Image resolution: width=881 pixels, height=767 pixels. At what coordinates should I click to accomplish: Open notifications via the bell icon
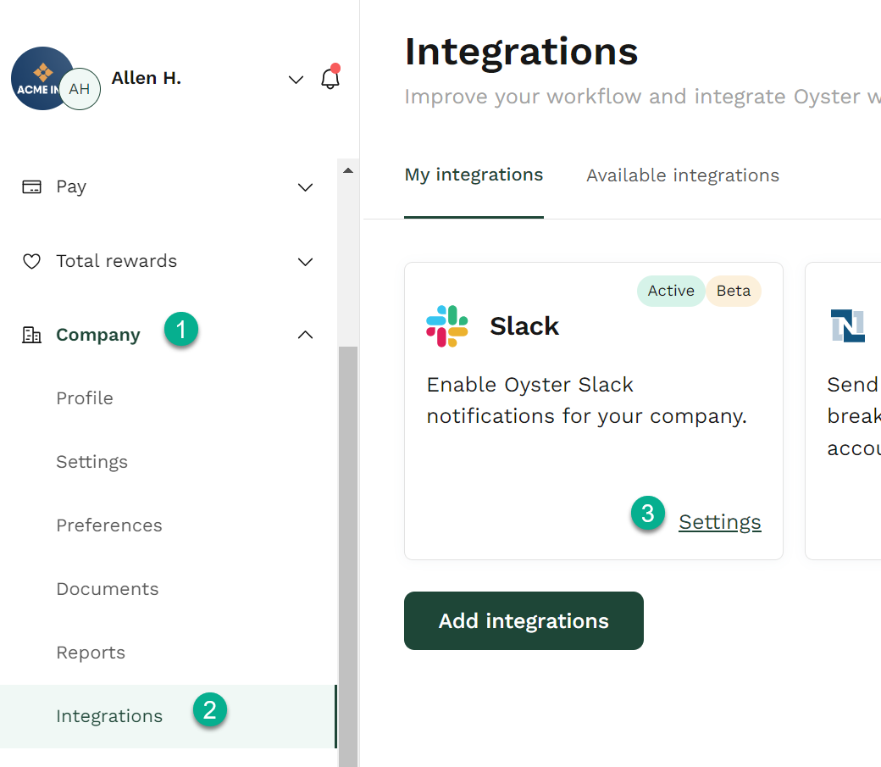click(x=330, y=78)
